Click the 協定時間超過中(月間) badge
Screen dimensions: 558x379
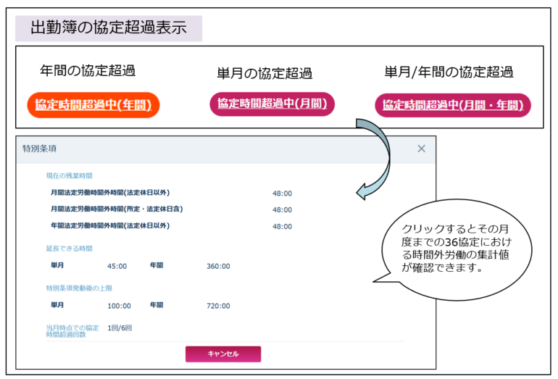[x=272, y=104]
